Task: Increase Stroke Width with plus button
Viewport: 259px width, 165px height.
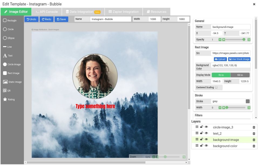Action: 224,108
